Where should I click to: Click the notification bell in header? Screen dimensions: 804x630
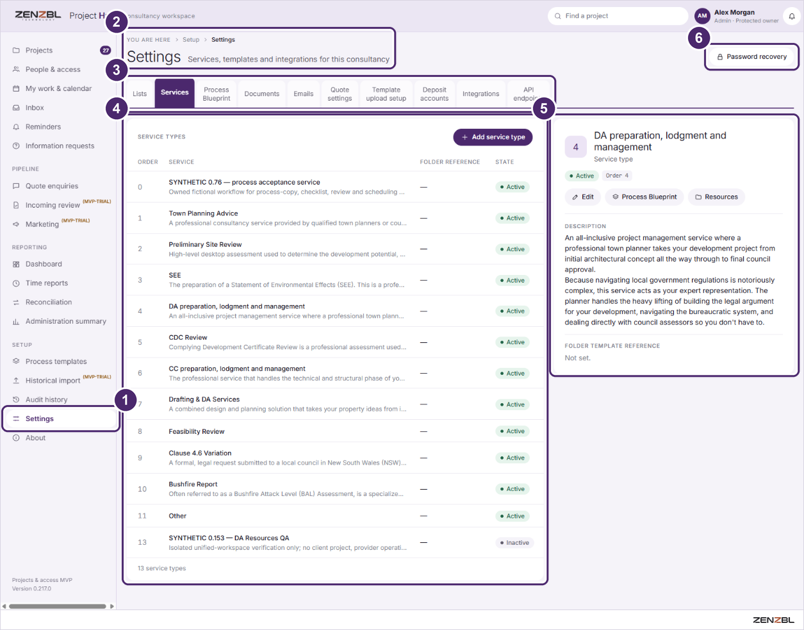pos(792,16)
